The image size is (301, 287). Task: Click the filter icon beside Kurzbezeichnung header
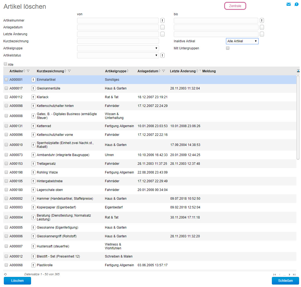click(69, 71)
